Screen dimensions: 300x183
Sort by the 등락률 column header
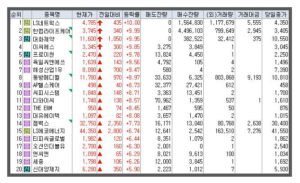(x=132, y=14)
